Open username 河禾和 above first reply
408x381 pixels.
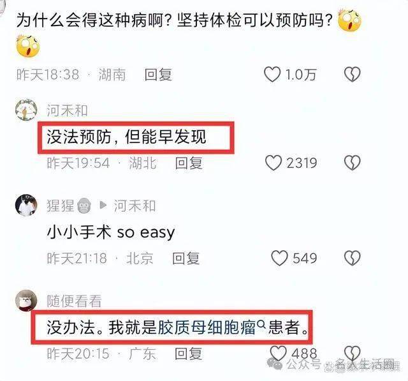(67, 110)
